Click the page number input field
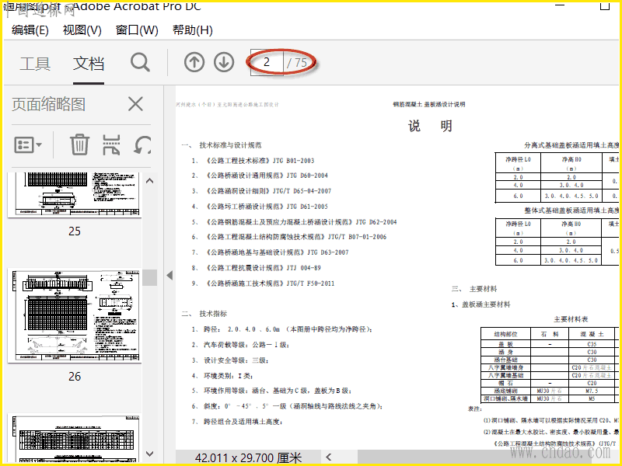The image size is (622, 466). 267,62
